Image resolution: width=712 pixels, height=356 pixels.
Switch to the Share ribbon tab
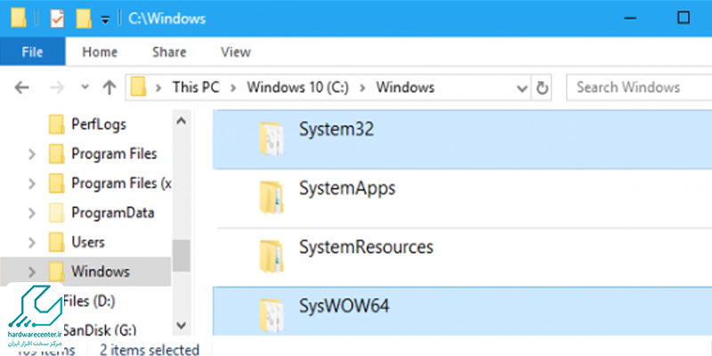pos(169,53)
